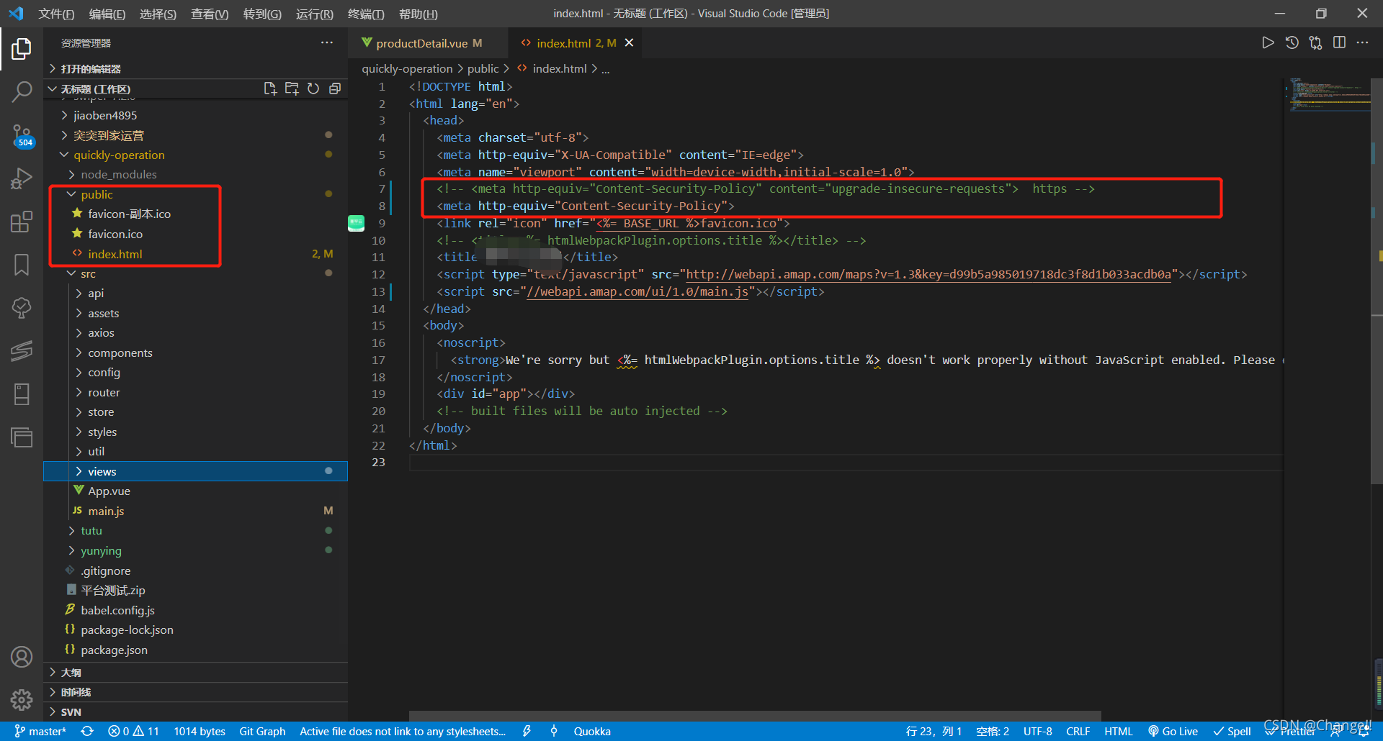Click the Spell checker status item

click(1232, 731)
